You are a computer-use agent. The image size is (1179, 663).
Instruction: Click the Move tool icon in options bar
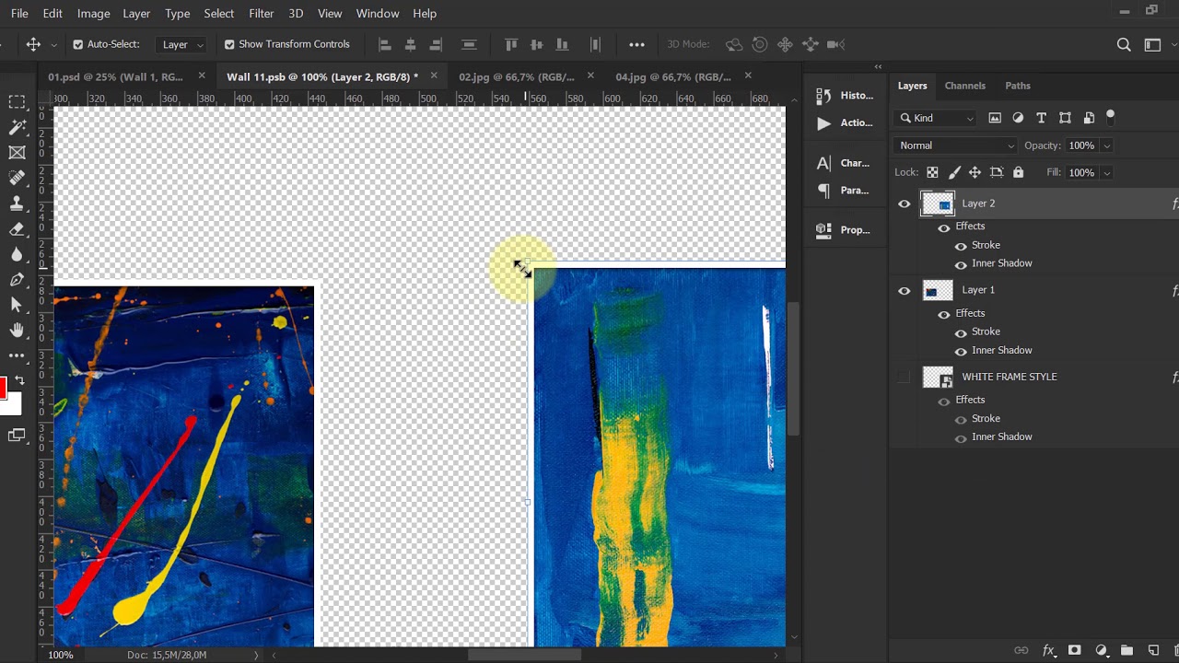[x=33, y=44]
